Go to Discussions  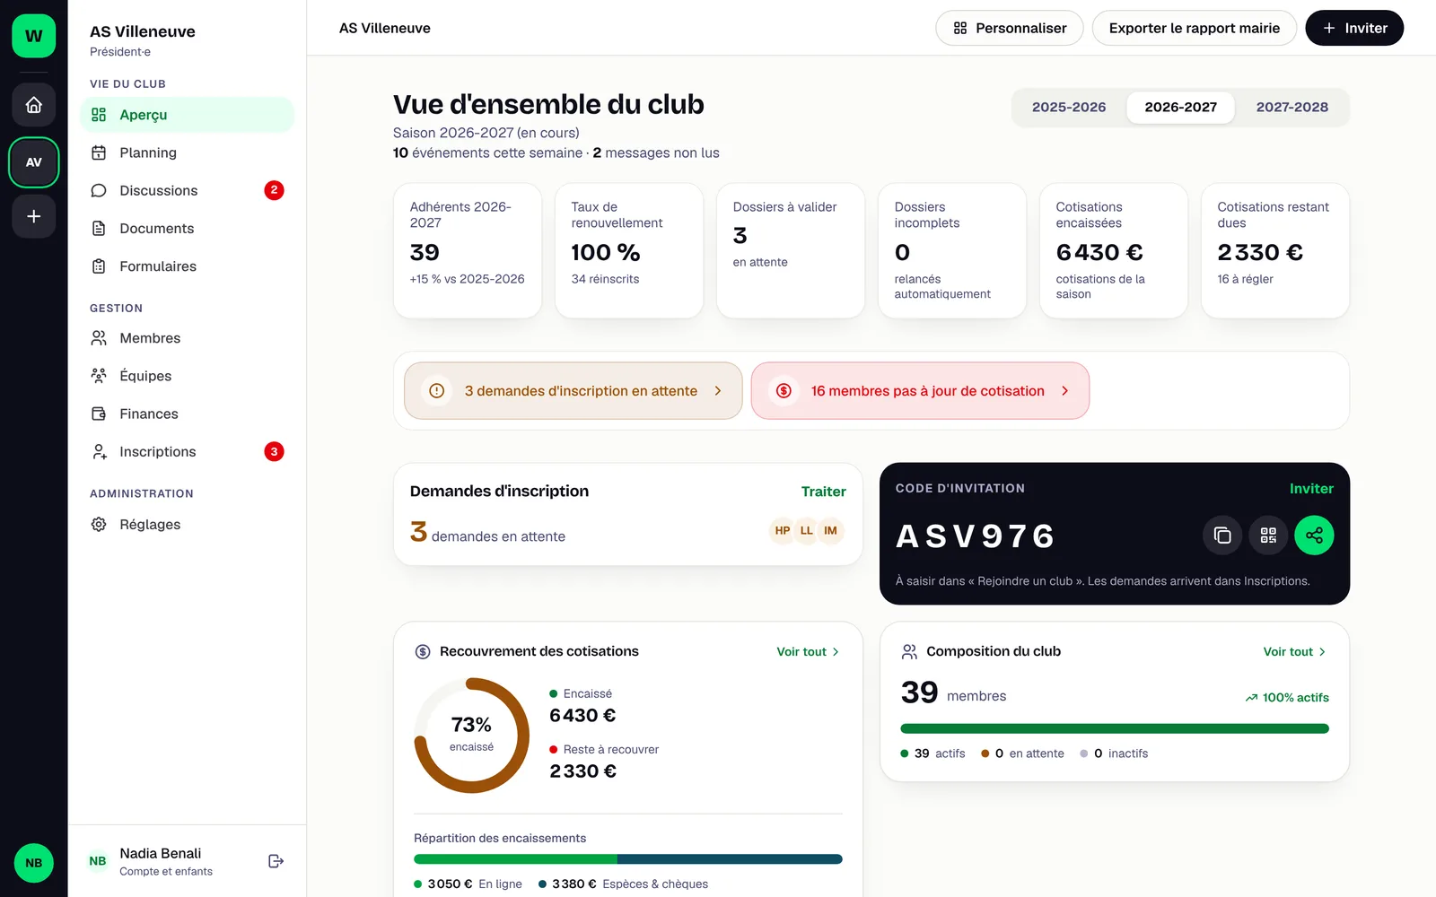tap(188, 190)
